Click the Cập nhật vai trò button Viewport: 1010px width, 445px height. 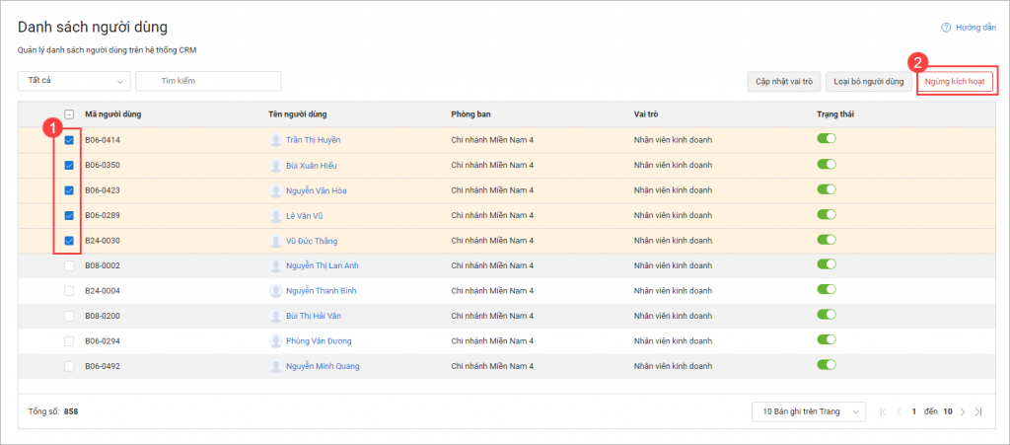coord(784,82)
